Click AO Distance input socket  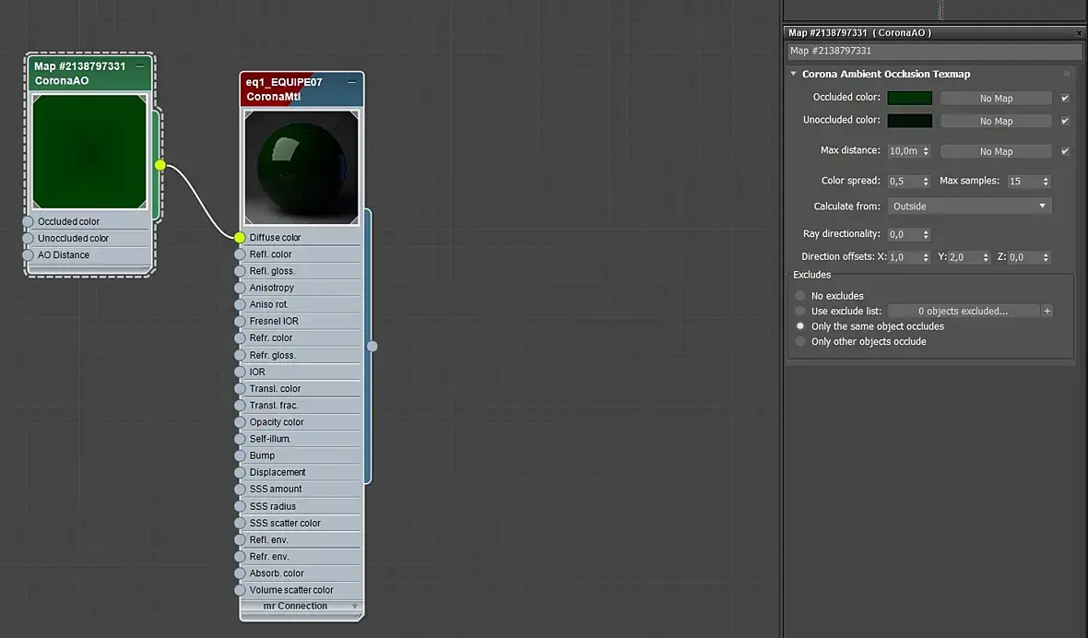point(29,254)
